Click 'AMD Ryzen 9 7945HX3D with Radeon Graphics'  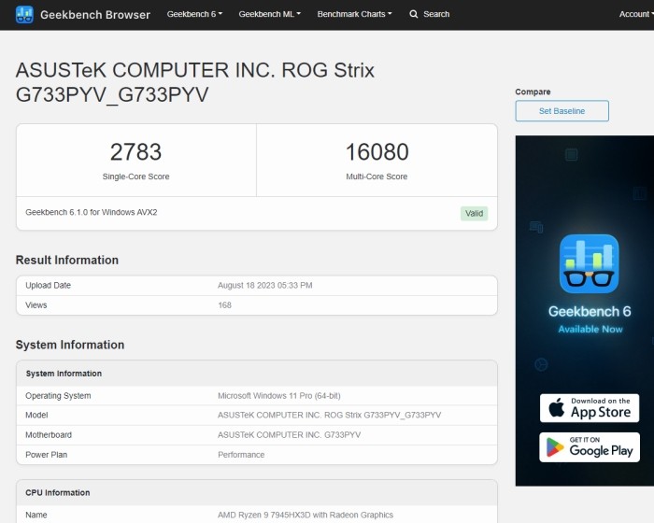[x=306, y=515]
